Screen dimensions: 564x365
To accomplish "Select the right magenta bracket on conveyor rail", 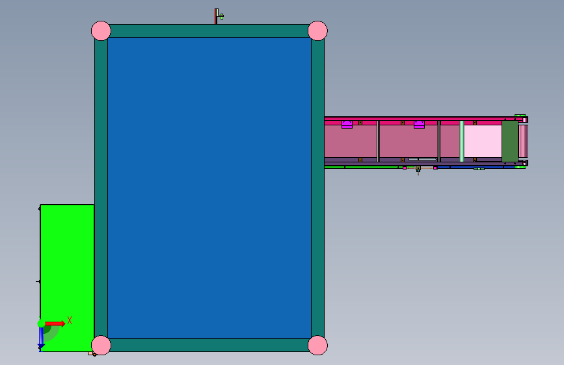I will [419, 124].
